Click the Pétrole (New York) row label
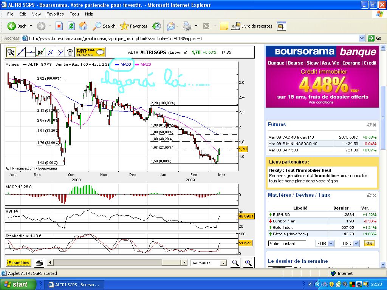387x290 pixels. 290,234
